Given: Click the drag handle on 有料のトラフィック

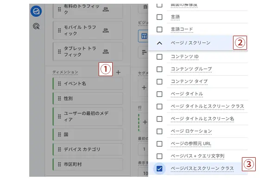Looking at the screenshot, I should point(59,9).
